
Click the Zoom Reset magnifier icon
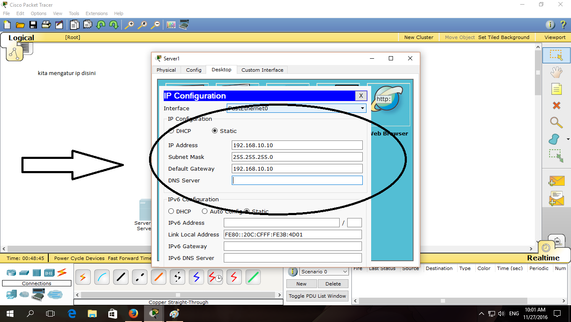pyautogui.click(x=142, y=25)
